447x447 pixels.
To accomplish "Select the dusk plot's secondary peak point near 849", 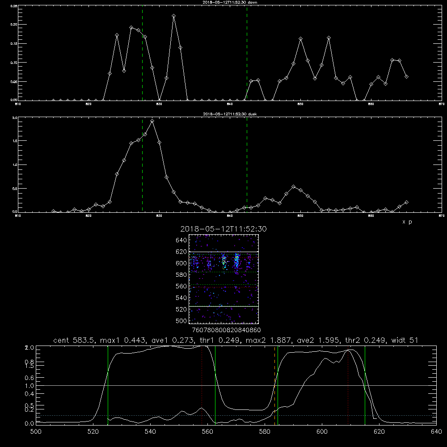I will [294, 187].
